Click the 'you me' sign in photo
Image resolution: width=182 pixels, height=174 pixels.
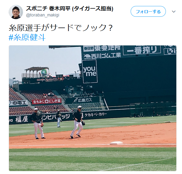pos(90,71)
